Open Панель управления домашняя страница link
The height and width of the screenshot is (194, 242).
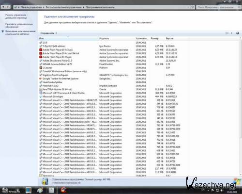click(16, 16)
